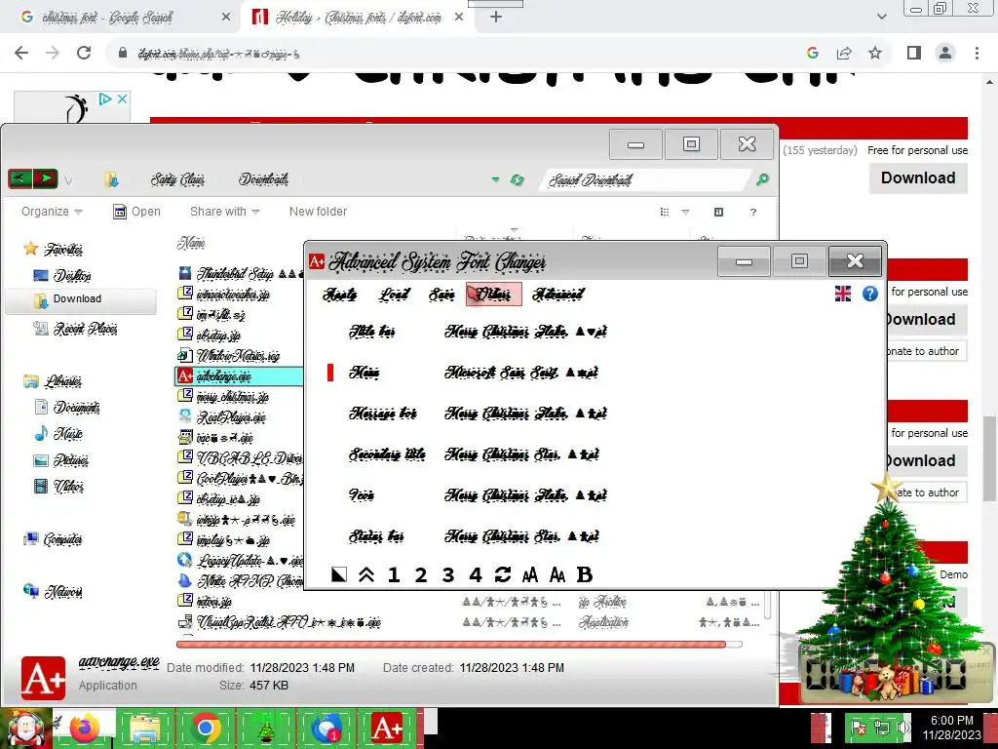The width and height of the screenshot is (998, 749).
Task: Click the invert colors icon in Font Changer
Action: coord(339,574)
